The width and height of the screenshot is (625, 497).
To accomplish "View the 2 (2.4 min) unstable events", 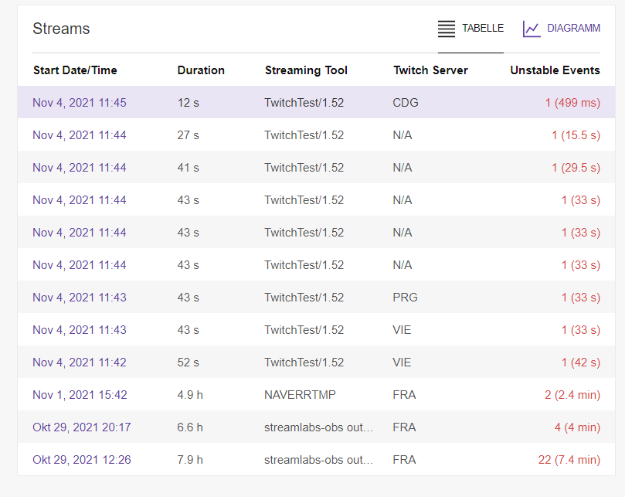I will pyautogui.click(x=573, y=394).
